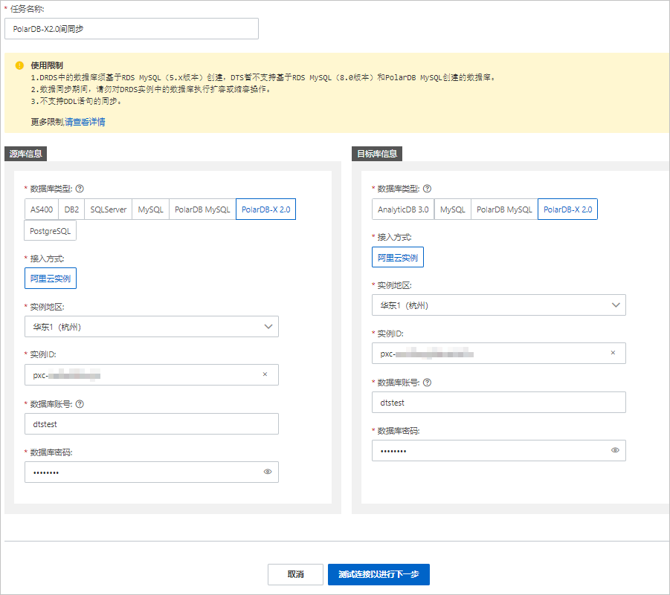Pick PolarDB-X 2.0 as source database type

(x=265, y=209)
